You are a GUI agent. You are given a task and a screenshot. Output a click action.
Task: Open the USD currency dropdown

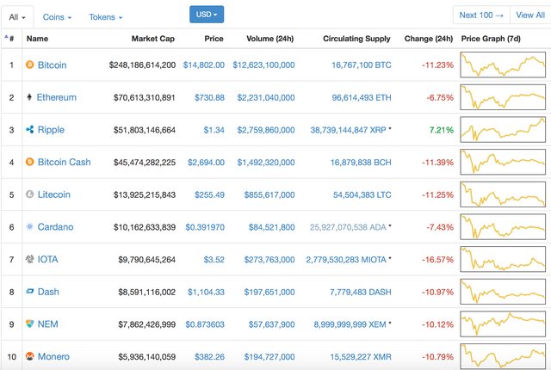click(207, 15)
